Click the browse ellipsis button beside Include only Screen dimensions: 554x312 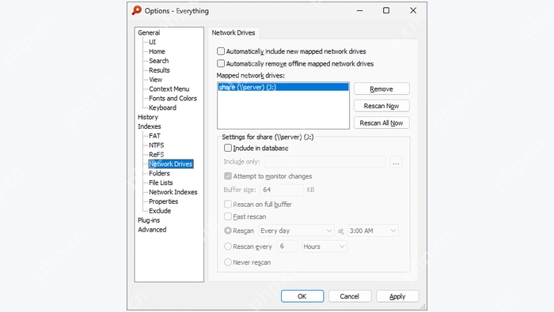[x=396, y=162]
